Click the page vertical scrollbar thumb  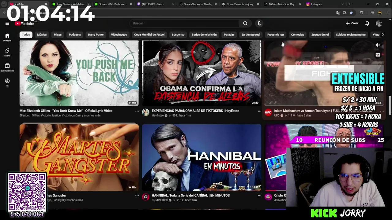click(x=390, y=105)
